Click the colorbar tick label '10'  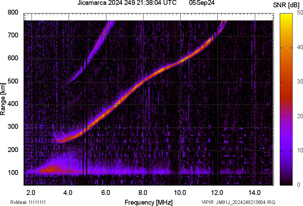[300, 150]
